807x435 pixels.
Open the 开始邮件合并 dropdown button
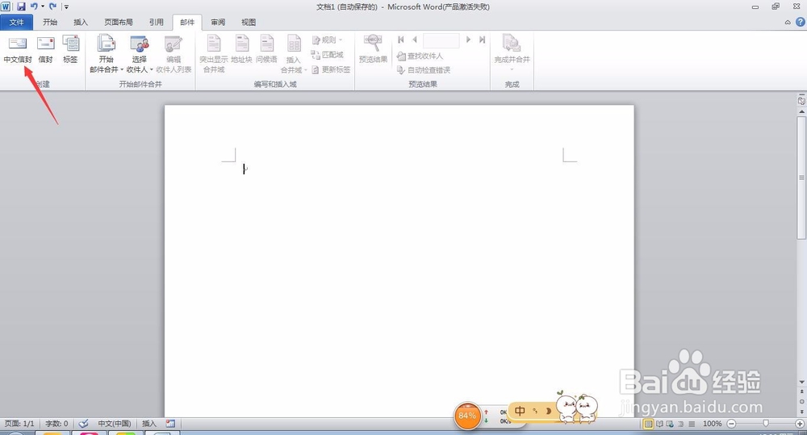pos(106,54)
